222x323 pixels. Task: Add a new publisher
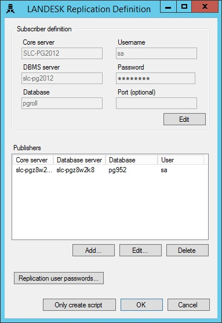pos(93,251)
